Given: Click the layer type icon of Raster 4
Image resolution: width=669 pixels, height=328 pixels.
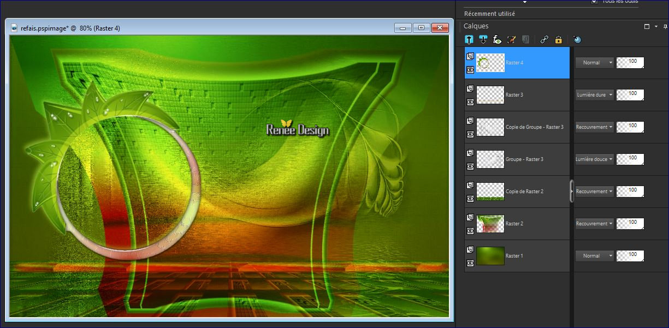Looking at the screenshot, I should pyautogui.click(x=470, y=56).
